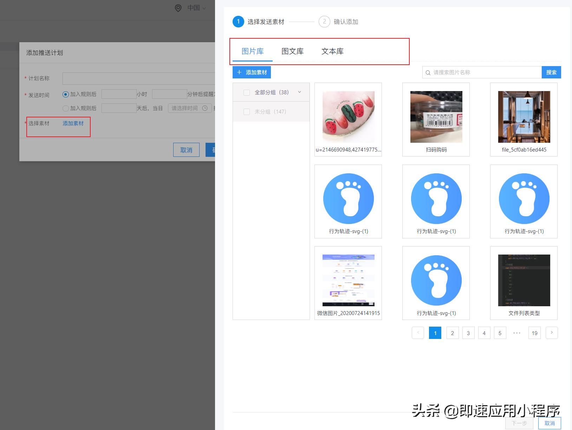
Task: Click the step 2 确认添加 circle indicator
Action: click(x=324, y=21)
